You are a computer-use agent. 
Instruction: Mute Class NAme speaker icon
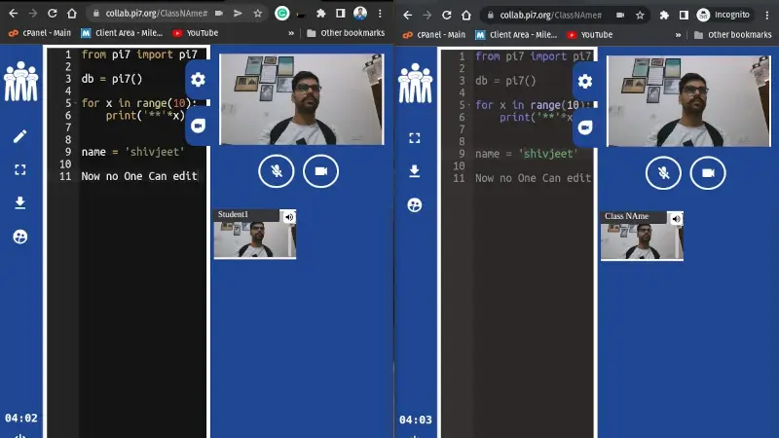(x=676, y=219)
